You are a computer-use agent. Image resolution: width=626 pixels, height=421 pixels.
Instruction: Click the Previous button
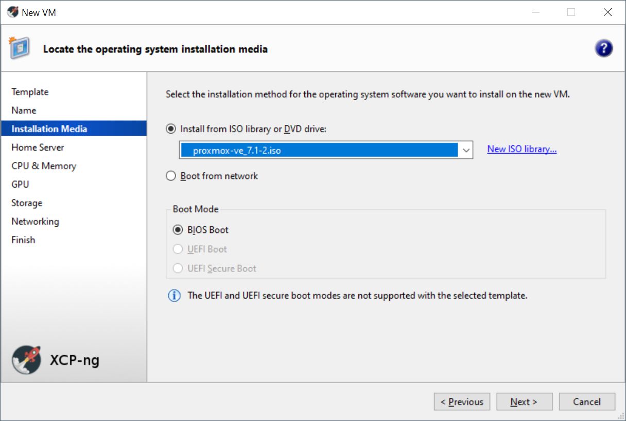click(x=462, y=402)
